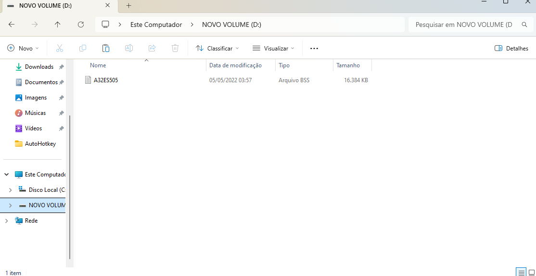This screenshot has height=276, width=536.
Task: Click the search magnifier icon
Action: coord(524,25)
